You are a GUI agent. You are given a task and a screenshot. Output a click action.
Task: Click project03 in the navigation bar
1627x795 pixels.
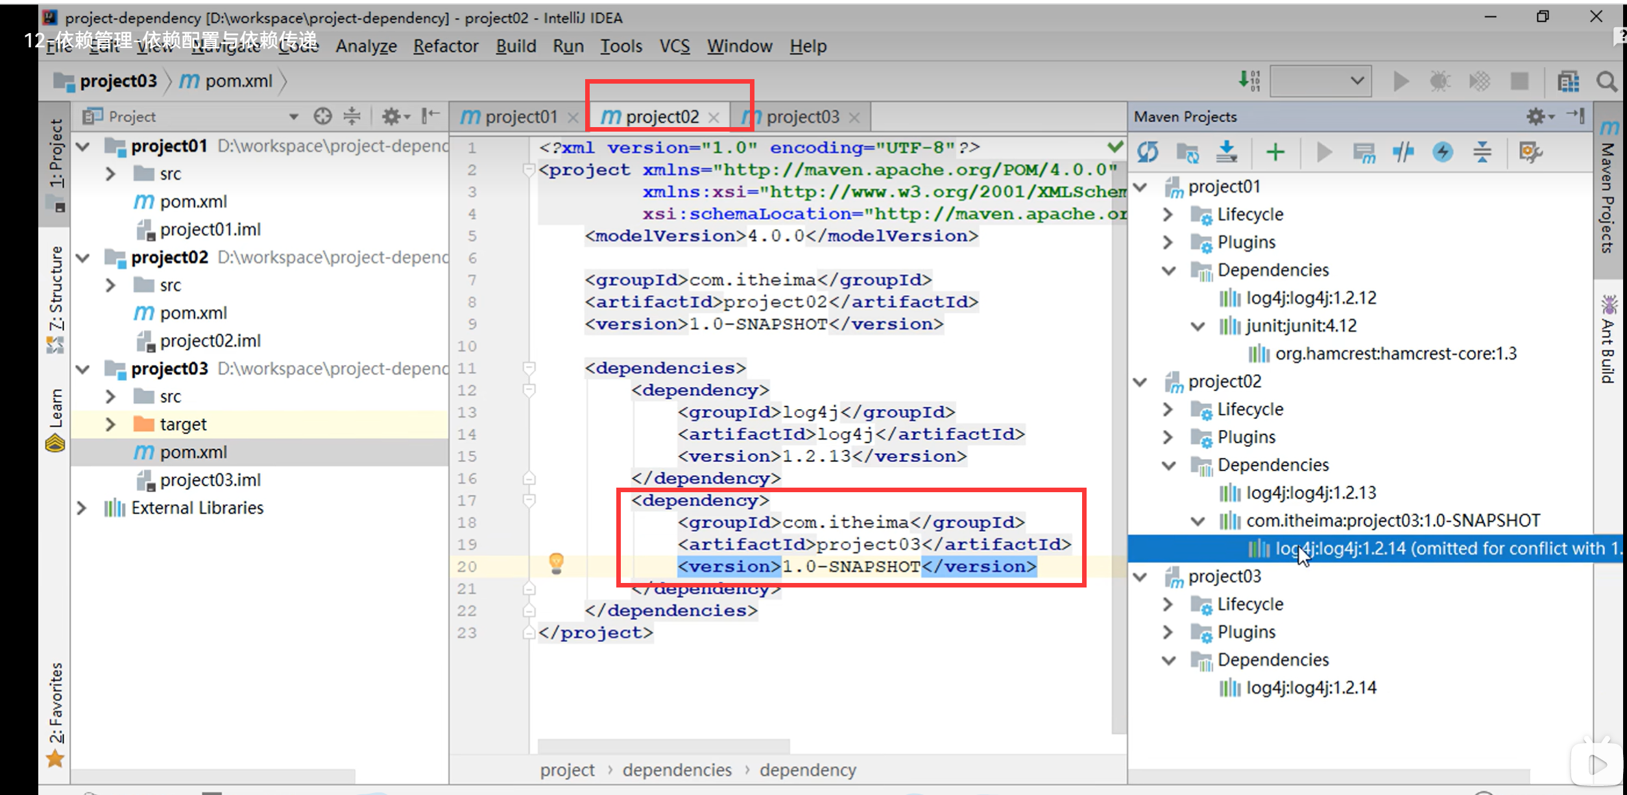(118, 81)
